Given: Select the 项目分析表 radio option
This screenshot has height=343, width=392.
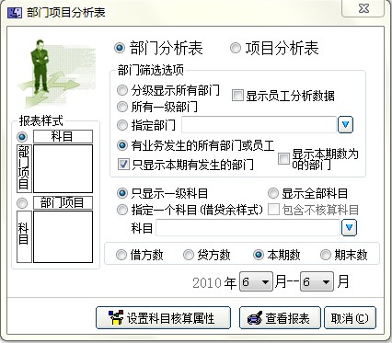Looking at the screenshot, I should (236, 48).
